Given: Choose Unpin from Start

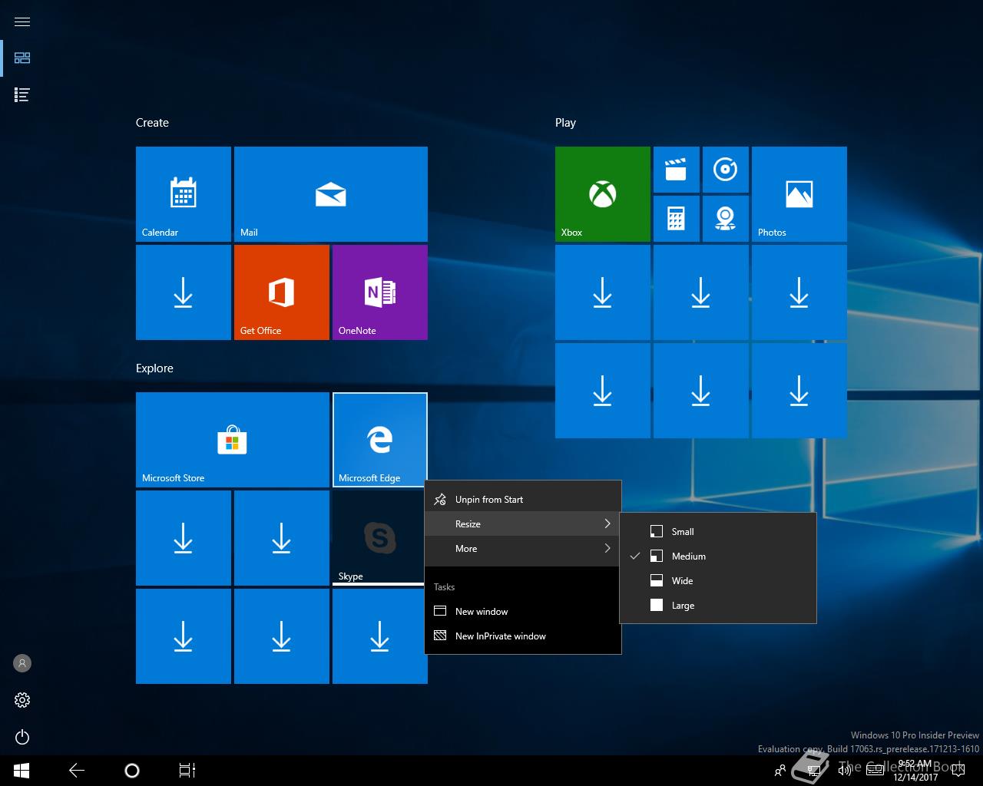Looking at the screenshot, I should tap(523, 500).
